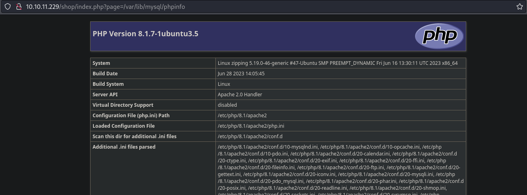Click the Scan this dir for additional .ini label
The height and width of the screenshot is (195, 527).
[x=134, y=137]
